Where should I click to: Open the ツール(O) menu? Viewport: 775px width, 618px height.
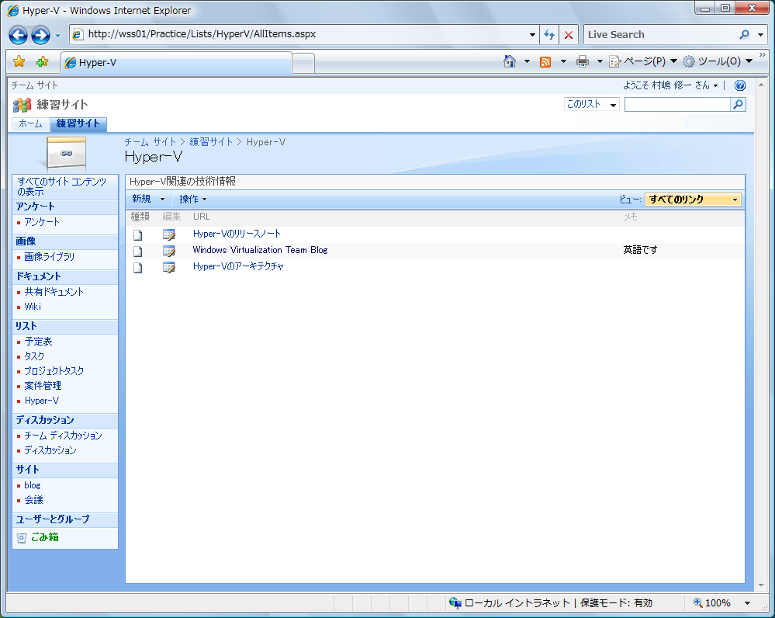pyautogui.click(x=718, y=61)
